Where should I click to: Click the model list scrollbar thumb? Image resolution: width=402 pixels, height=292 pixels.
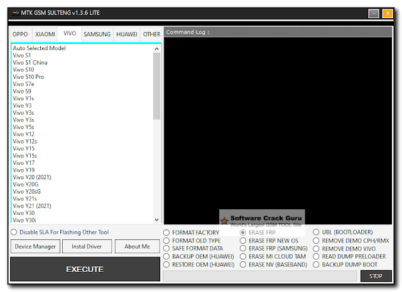[x=156, y=86]
